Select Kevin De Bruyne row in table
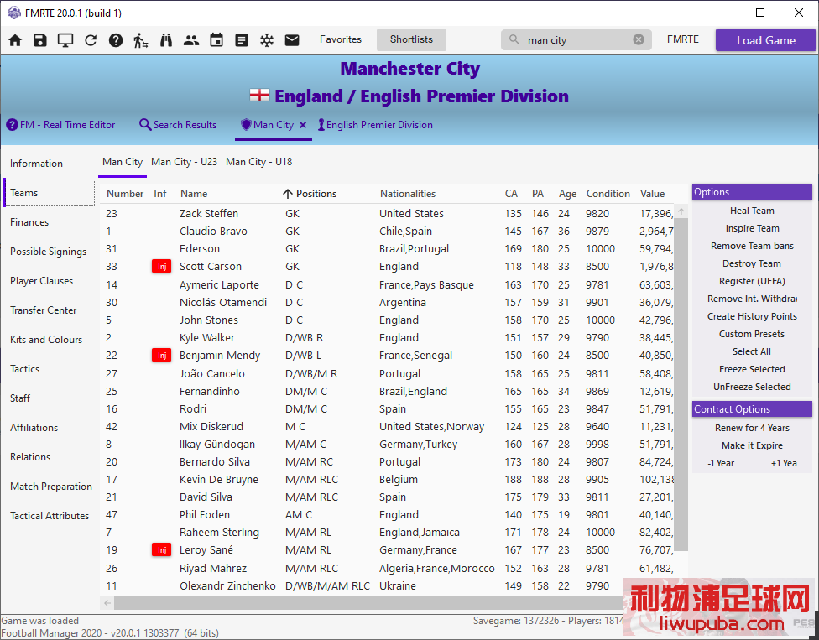This screenshot has height=640, width=819. click(x=387, y=480)
